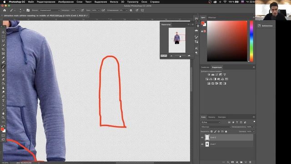Viewport: 291px width, 164px height.
Task: Select the Zoom tool in toolbar
Action: tap(3, 118)
